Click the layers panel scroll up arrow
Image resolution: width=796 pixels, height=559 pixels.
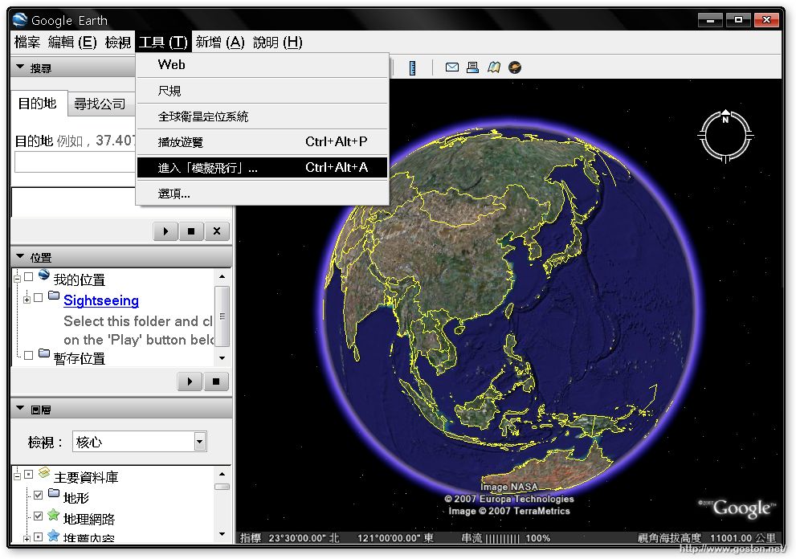click(x=222, y=474)
